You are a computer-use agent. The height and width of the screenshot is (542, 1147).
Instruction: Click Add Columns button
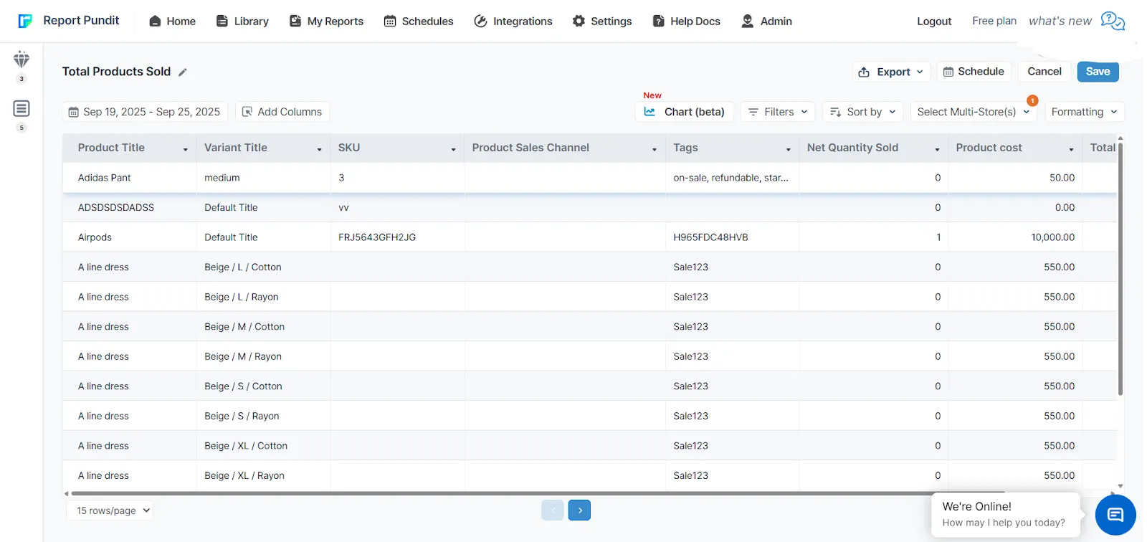coord(282,112)
